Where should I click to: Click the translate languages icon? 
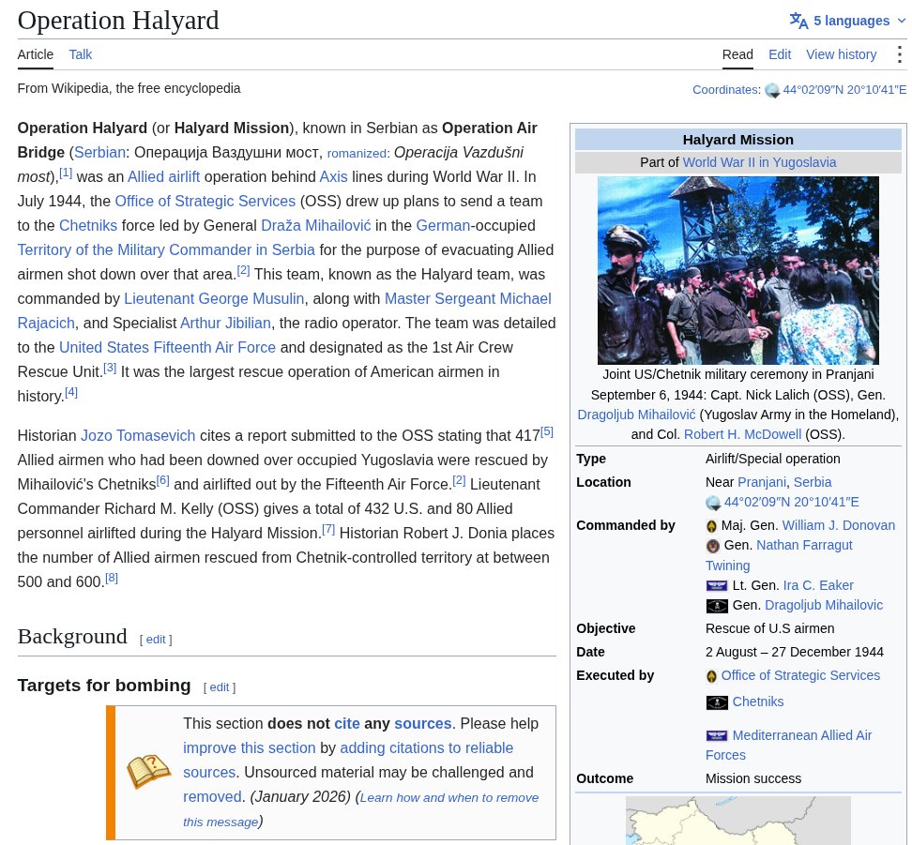798,21
